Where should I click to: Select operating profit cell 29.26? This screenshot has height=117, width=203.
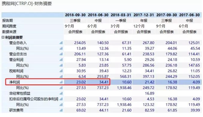[150, 60]
